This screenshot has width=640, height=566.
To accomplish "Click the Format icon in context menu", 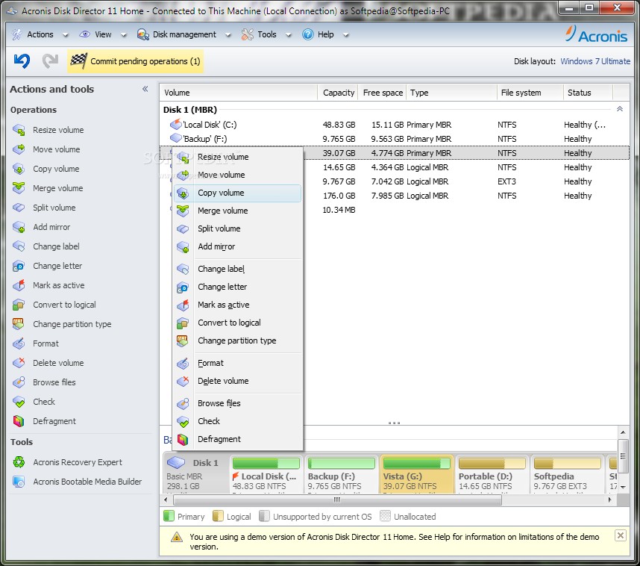I will (183, 363).
